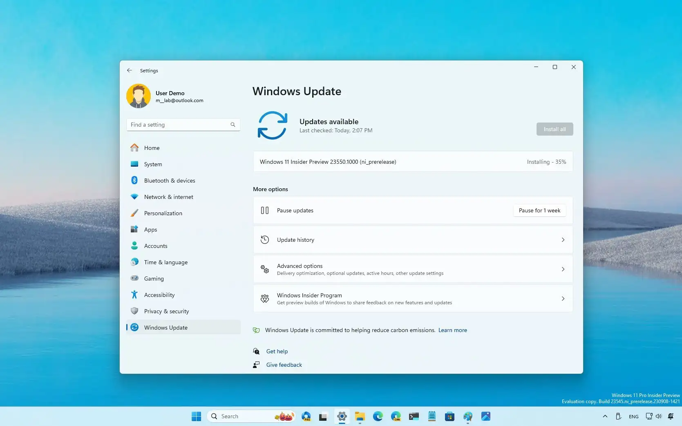Open Network & internet settings
The width and height of the screenshot is (682, 426).
(183, 197)
